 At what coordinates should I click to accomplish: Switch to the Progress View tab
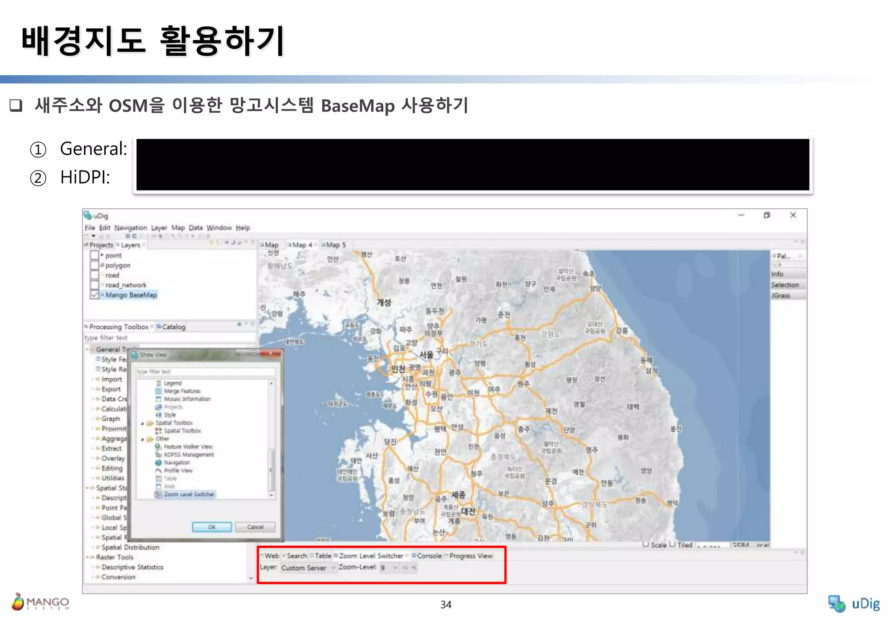[469, 556]
